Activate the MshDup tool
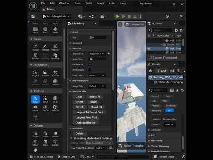Image resolution: width=213 pixels, height=160 pixels. pos(55,56)
